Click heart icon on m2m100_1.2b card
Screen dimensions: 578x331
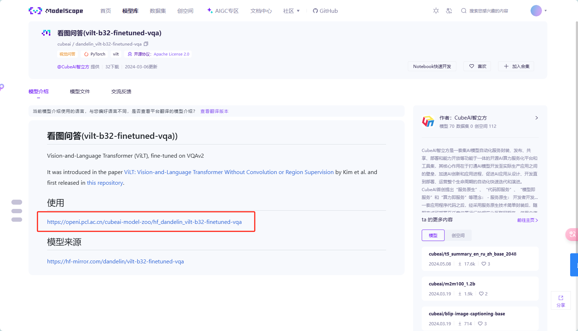tap(481, 294)
